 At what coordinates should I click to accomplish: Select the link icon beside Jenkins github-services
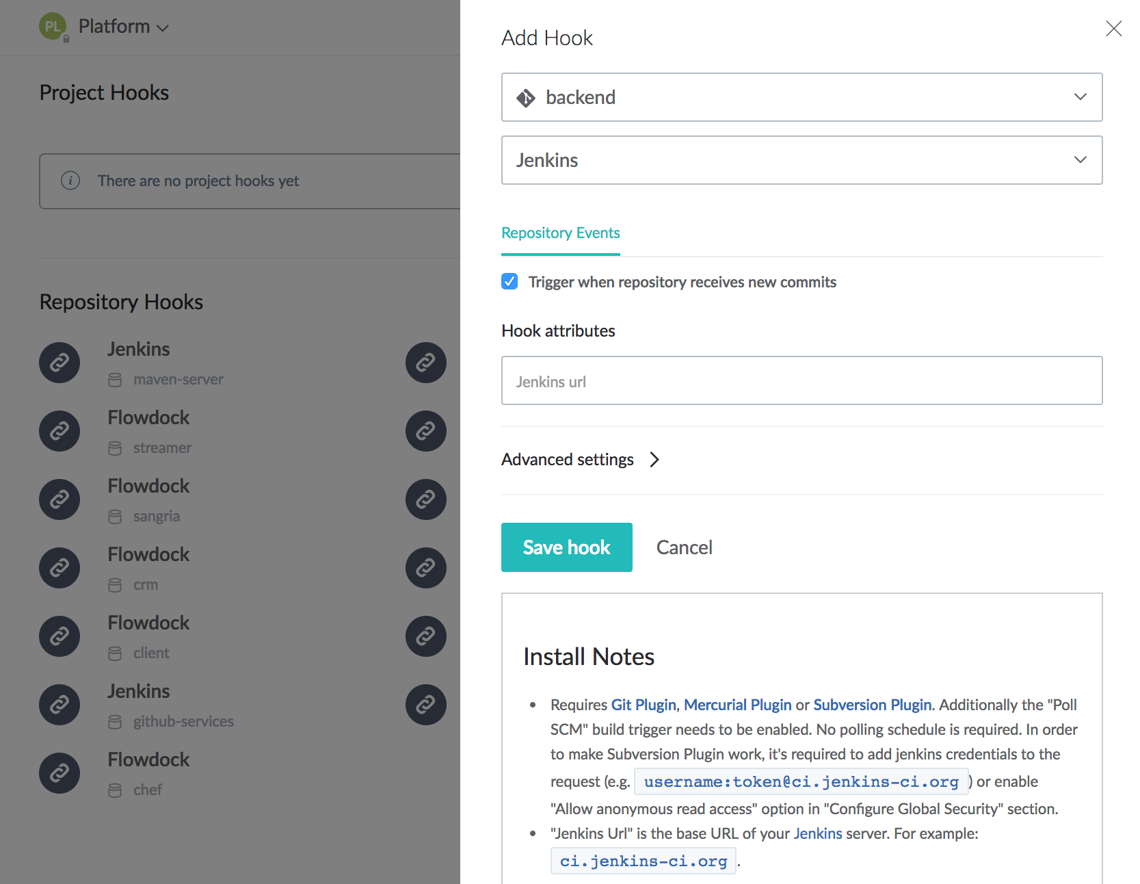[x=59, y=705]
